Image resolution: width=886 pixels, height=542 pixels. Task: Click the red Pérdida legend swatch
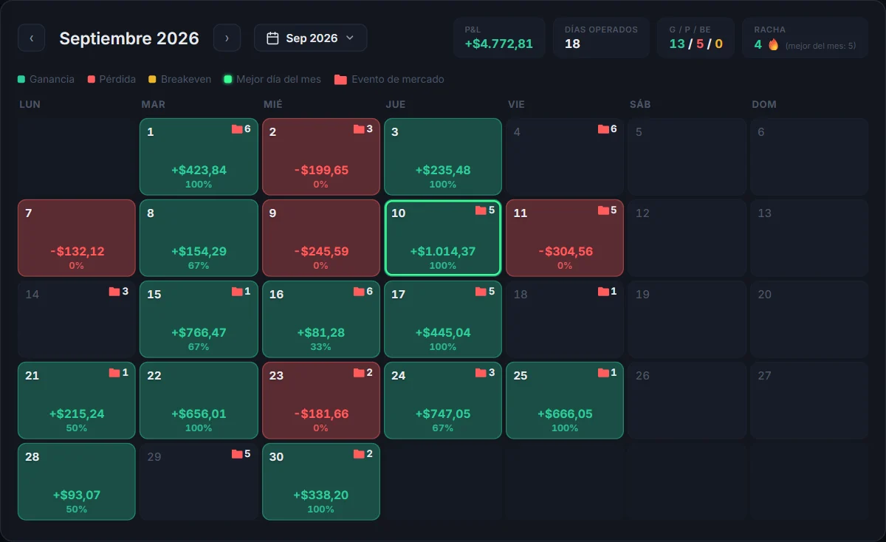click(x=92, y=79)
